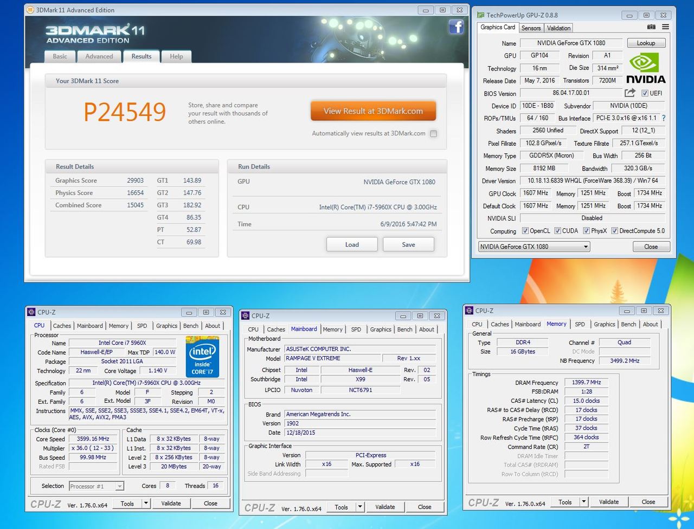Click the Save button in Run Details
This screenshot has height=529, width=694.
tap(408, 244)
